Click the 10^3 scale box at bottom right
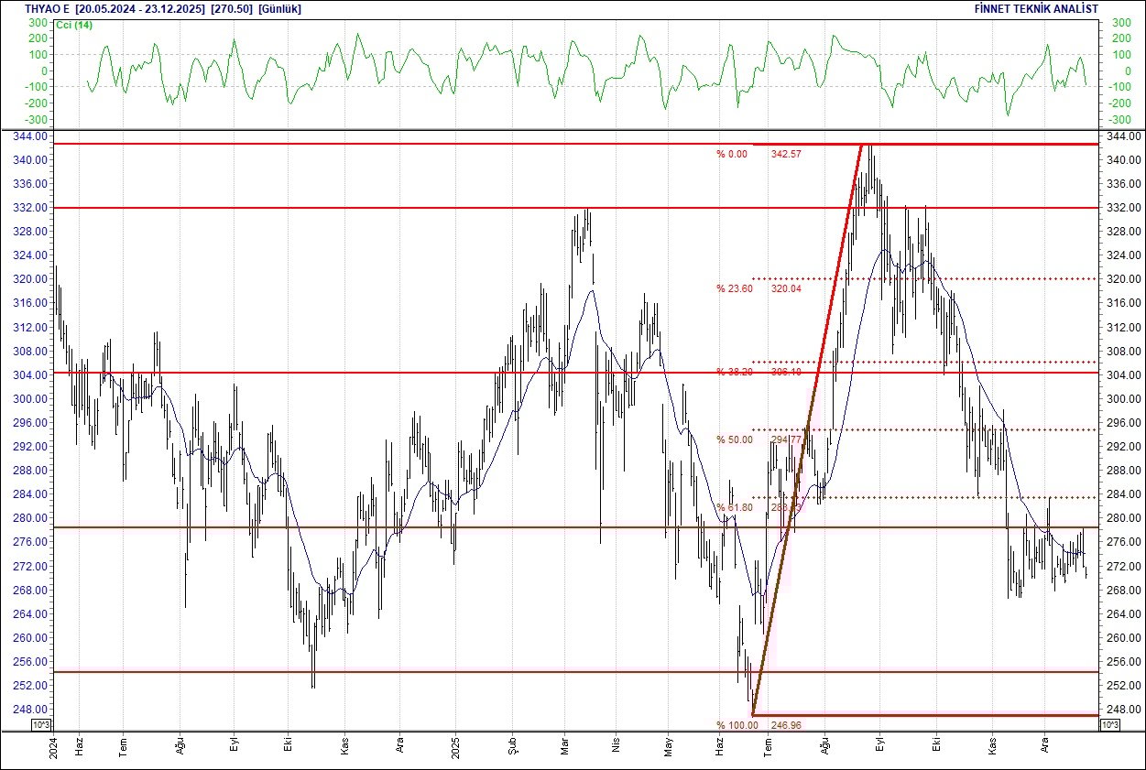This screenshot has height=770, width=1146. 1108,725
